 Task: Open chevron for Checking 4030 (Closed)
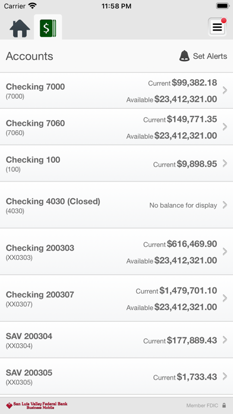point(225,205)
